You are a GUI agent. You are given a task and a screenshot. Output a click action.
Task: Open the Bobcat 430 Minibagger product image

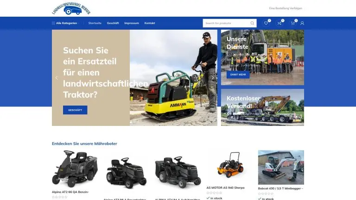281,167
